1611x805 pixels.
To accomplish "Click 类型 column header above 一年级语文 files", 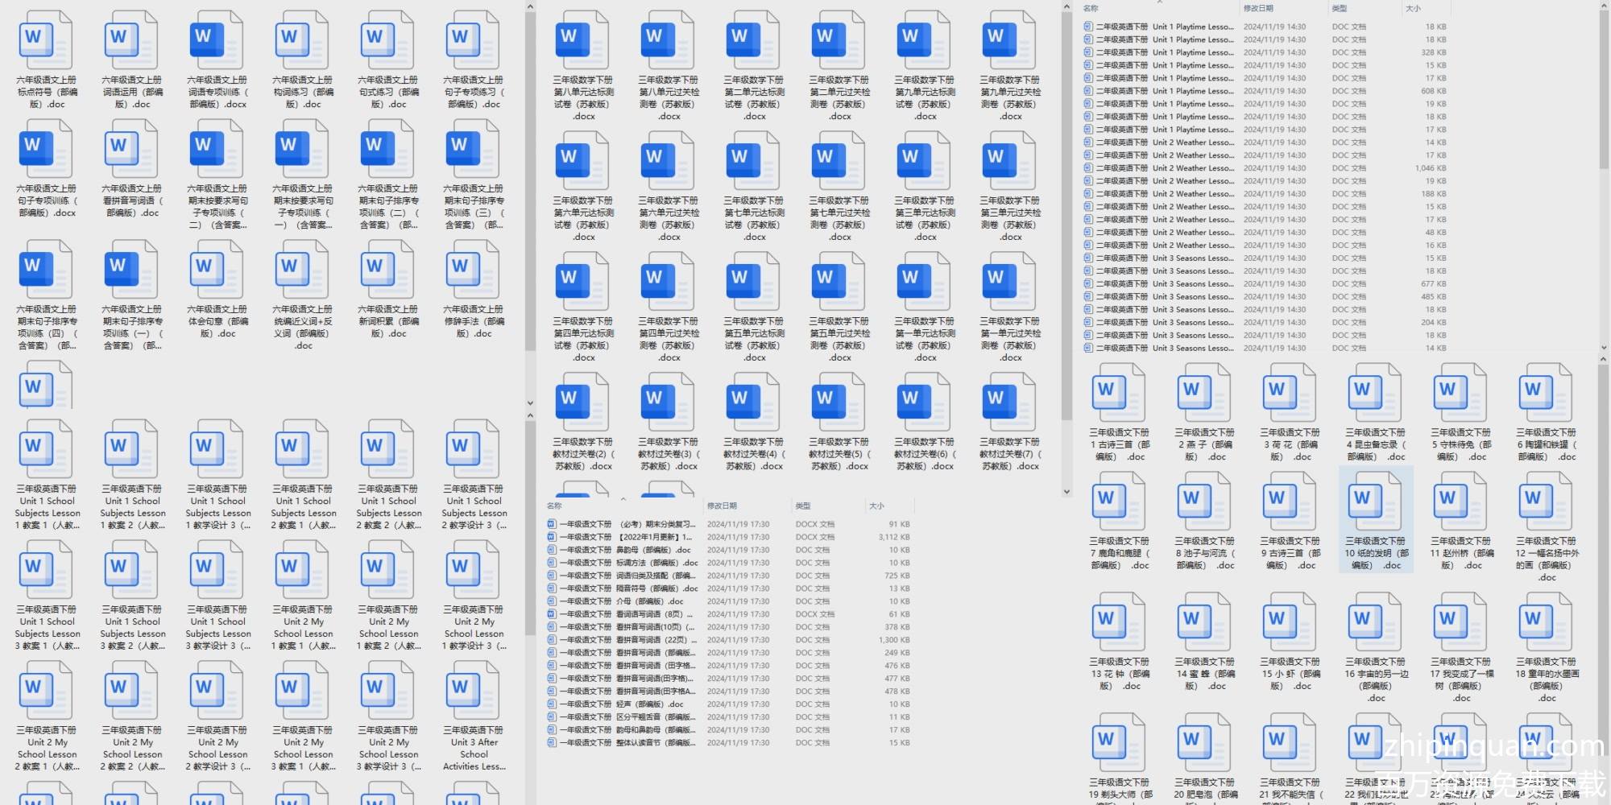I will [803, 506].
